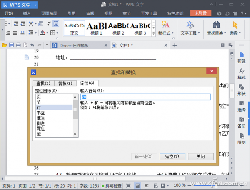Click 新建 in right sidebar
This screenshot has width=250, height=190.
(241, 58)
